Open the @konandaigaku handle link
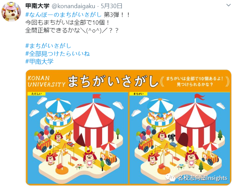 point(73,6)
